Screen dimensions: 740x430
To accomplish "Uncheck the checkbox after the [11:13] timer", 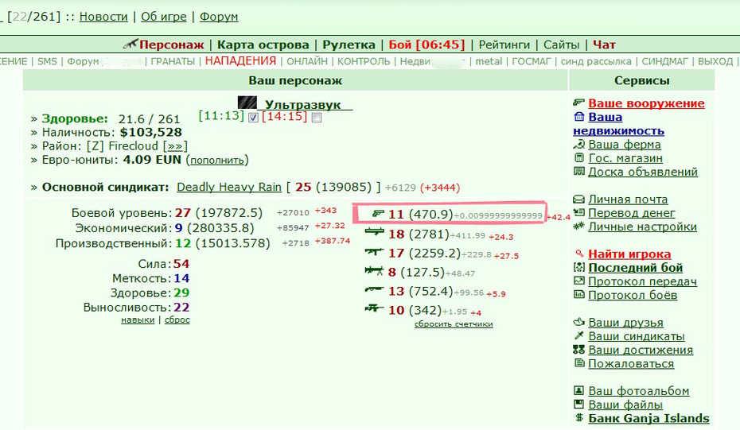I will pyautogui.click(x=254, y=118).
